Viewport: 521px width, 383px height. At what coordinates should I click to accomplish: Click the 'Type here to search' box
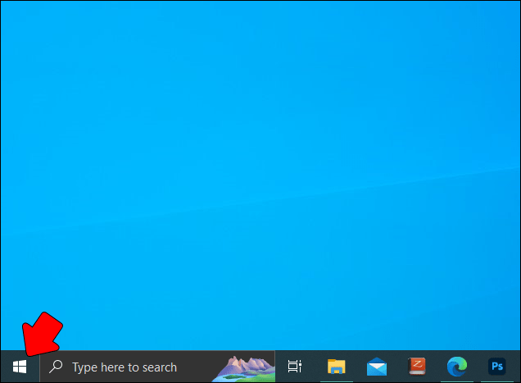(x=157, y=367)
